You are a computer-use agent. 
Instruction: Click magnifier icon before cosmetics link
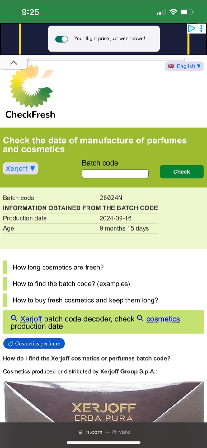[140, 318]
